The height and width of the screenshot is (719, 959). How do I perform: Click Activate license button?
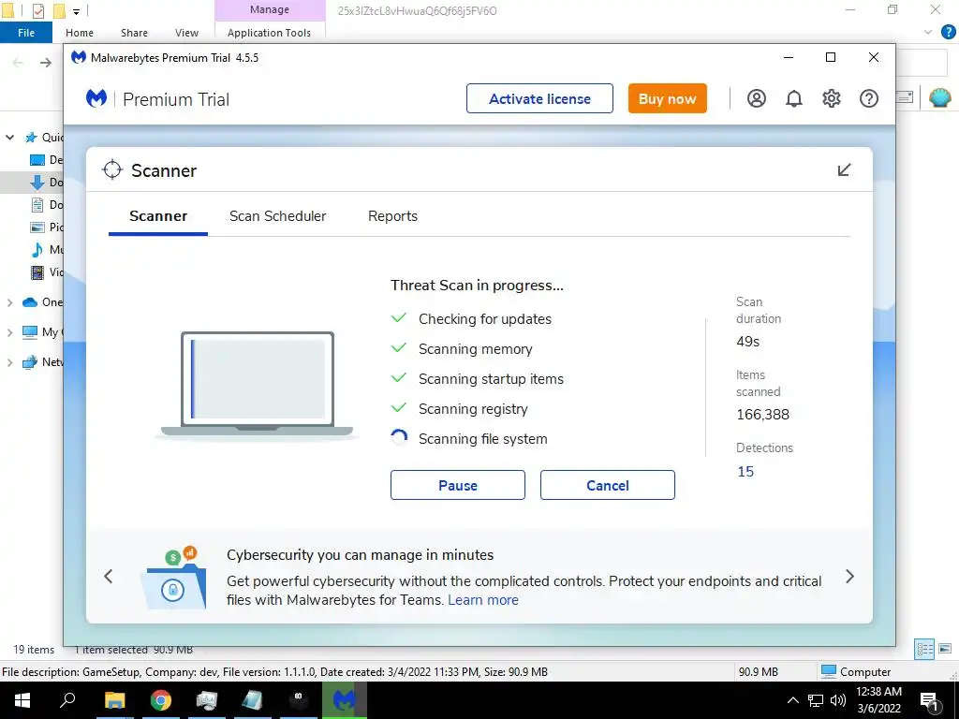(539, 98)
